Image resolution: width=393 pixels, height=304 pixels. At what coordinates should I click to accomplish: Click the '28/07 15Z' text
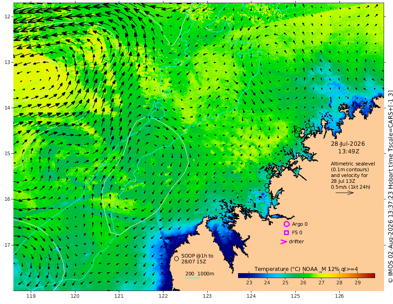(194, 262)
